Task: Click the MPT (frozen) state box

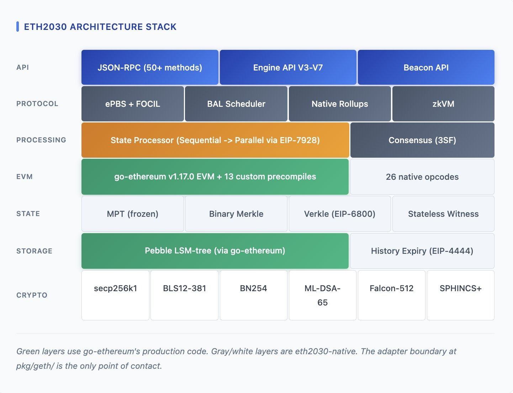Action: [x=132, y=214]
